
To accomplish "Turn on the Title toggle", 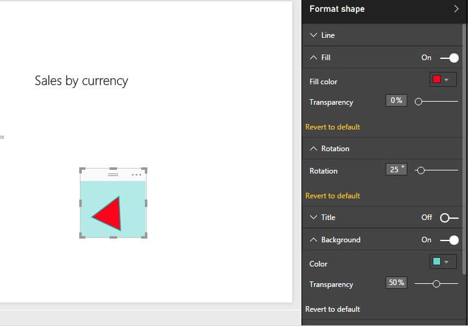I will (x=449, y=218).
